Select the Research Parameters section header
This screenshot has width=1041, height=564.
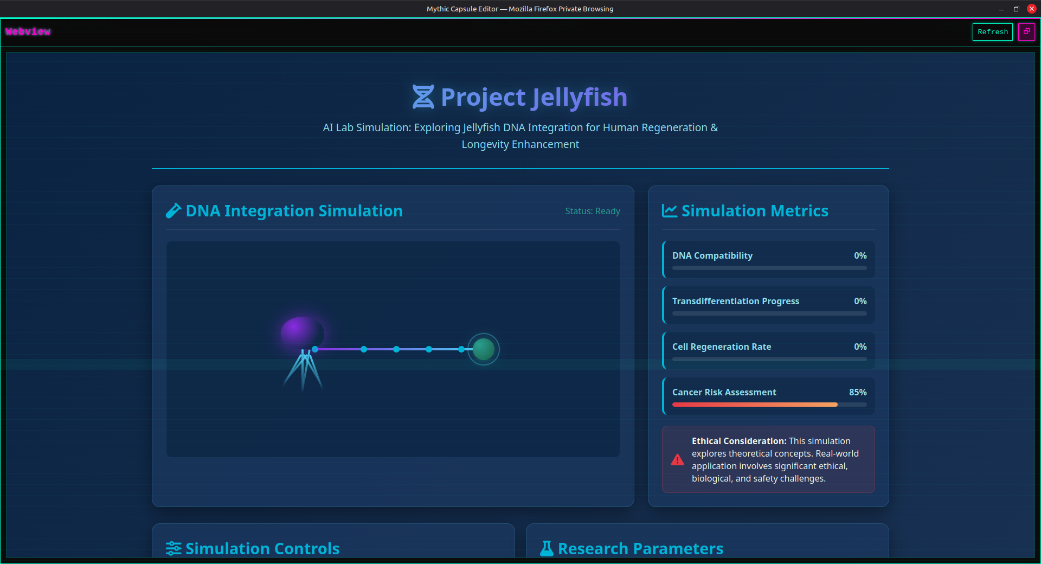(x=640, y=548)
